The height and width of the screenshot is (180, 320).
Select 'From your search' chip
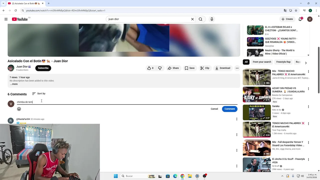(x=262, y=62)
